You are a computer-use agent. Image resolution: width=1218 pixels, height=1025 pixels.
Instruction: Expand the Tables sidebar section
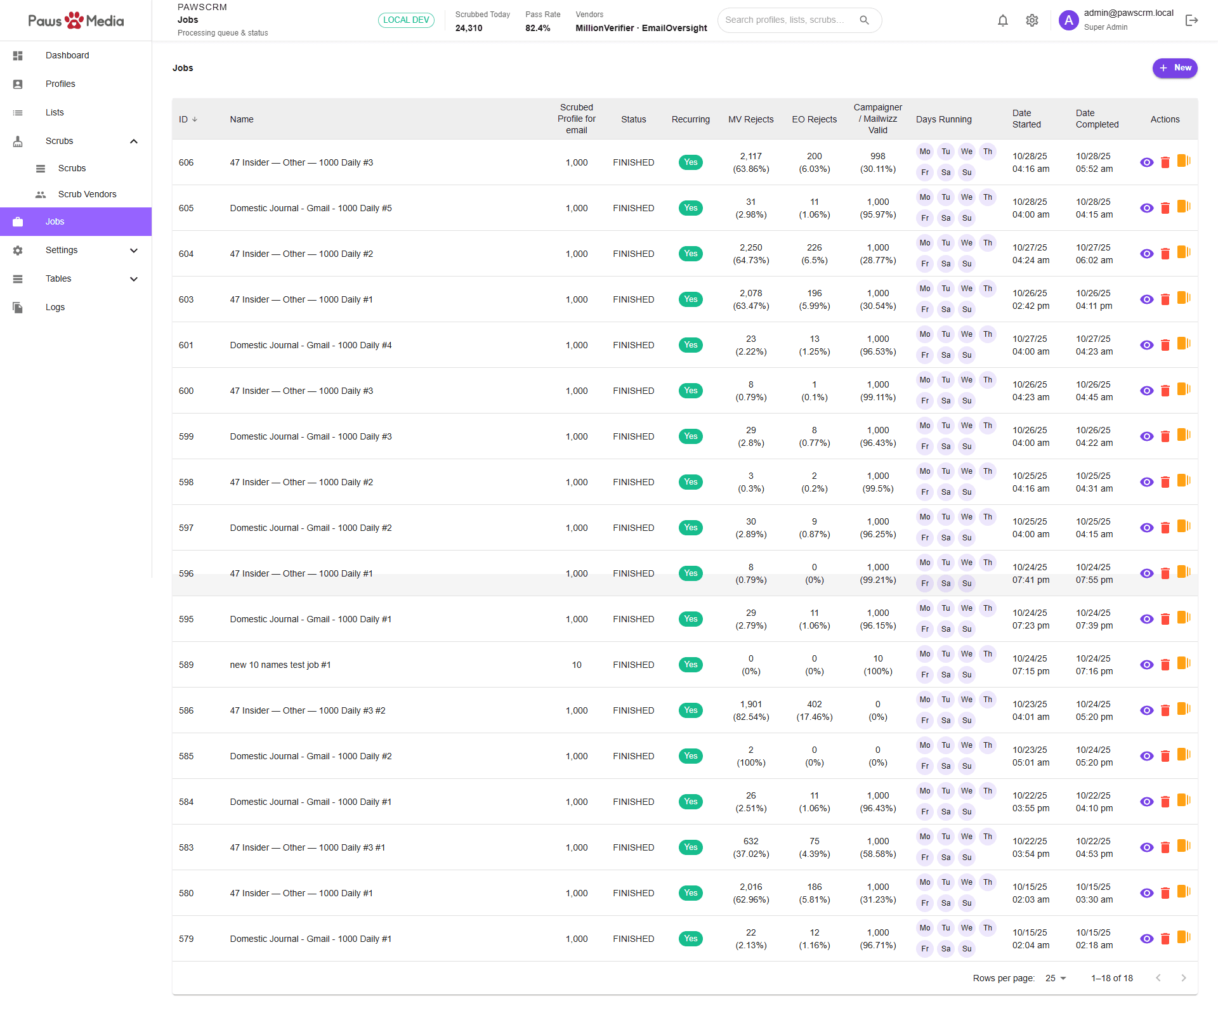click(x=134, y=278)
